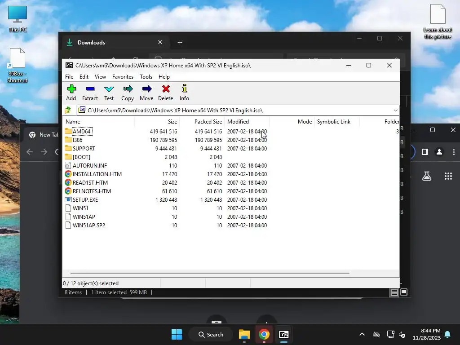Sort by the Mode column header
This screenshot has height=345, width=460.
[x=292, y=121]
